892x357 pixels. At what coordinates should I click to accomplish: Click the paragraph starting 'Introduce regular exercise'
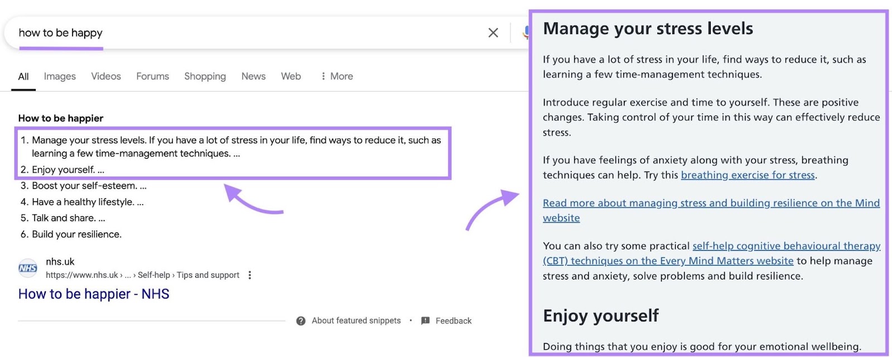tap(711, 118)
